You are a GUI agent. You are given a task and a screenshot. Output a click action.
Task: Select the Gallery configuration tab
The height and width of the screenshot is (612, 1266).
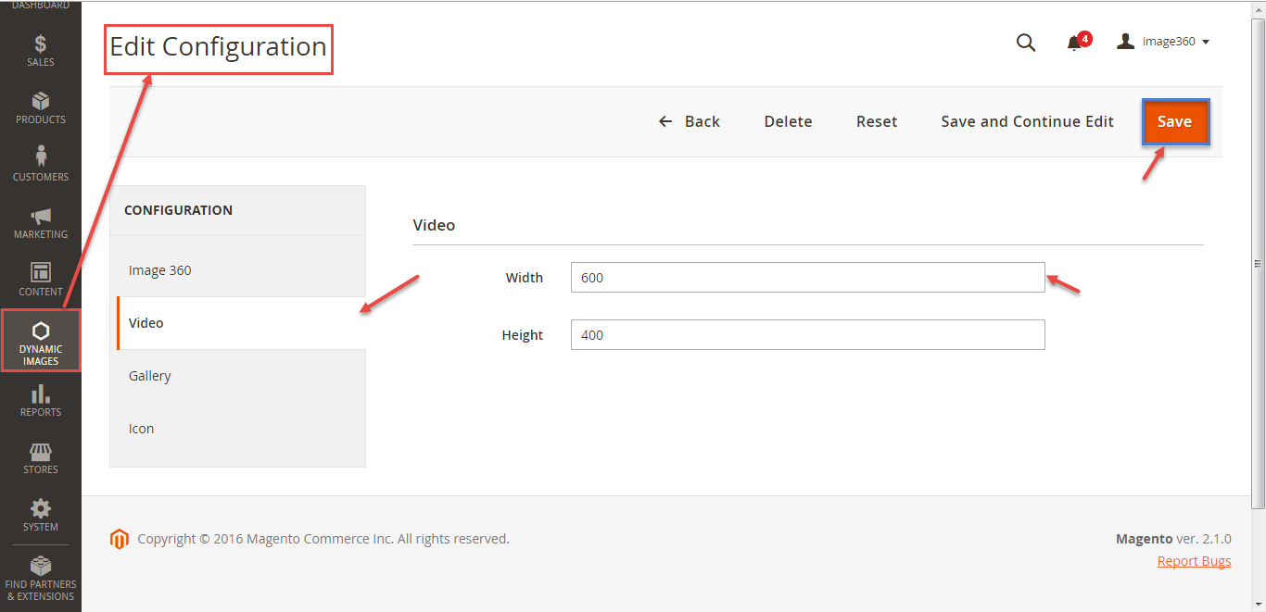point(238,376)
